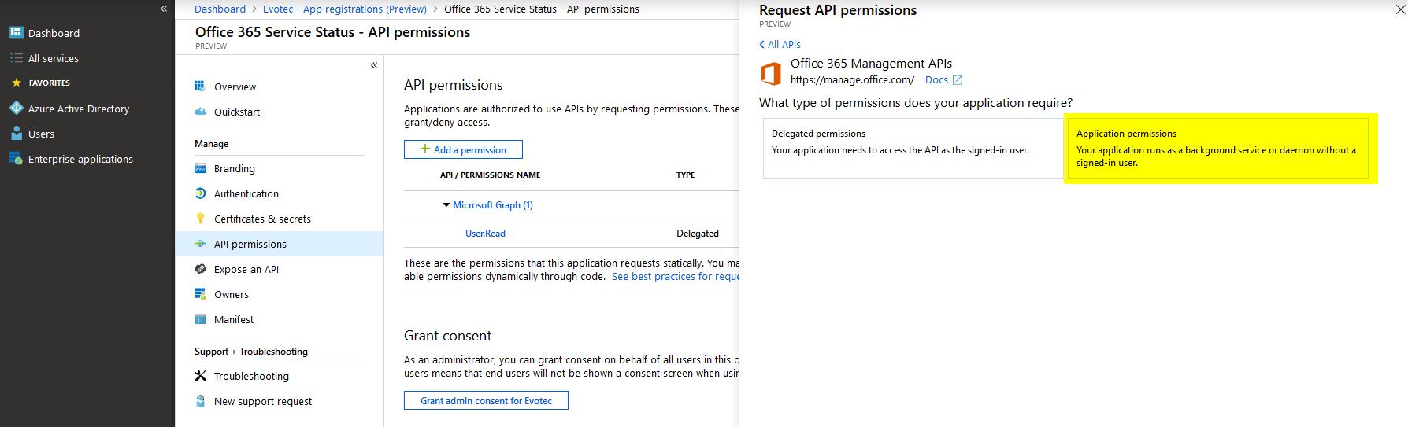Click the Certificates & secrets key icon

201,219
